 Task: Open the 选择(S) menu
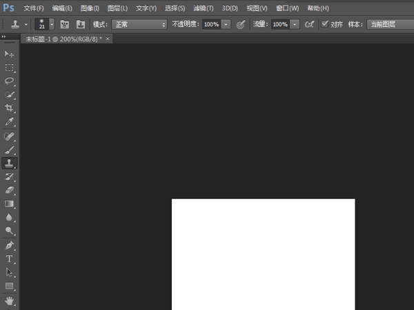pyautogui.click(x=175, y=8)
